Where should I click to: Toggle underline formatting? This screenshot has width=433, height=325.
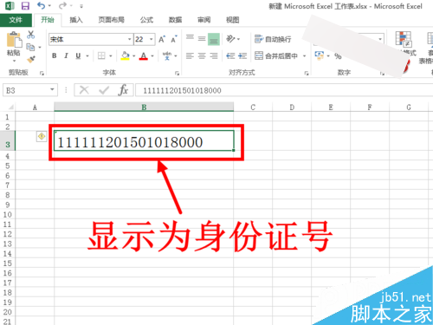[78, 55]
